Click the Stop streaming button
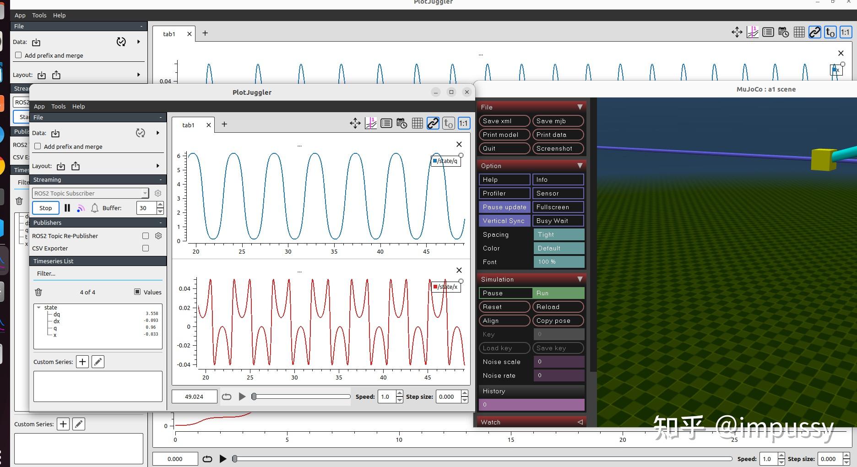 click(46, 208)
